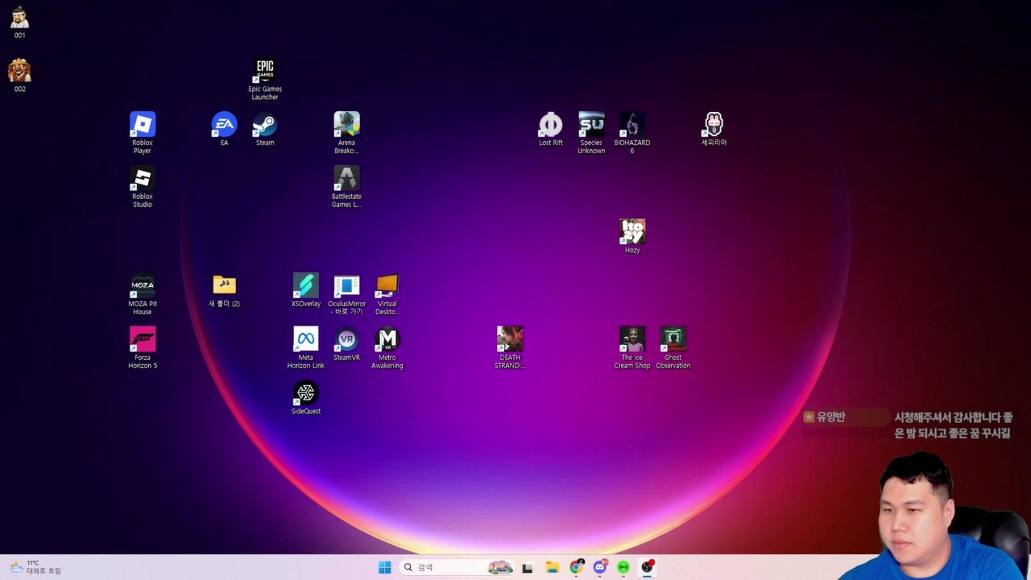Select the Hozy game icon

[632, 232]
